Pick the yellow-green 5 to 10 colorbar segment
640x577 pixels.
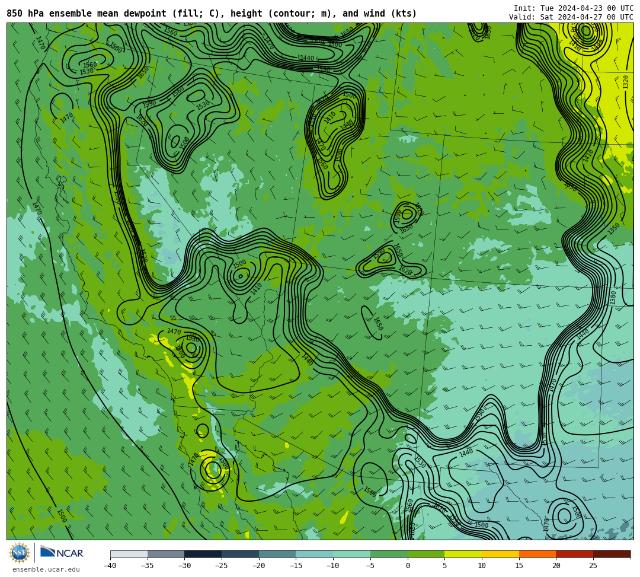pyautogui.click(x=463, y=554)
